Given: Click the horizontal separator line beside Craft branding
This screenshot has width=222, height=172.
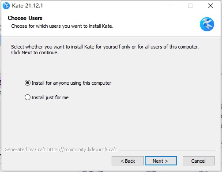Looking at the screenshot, I should pos(168,150).
